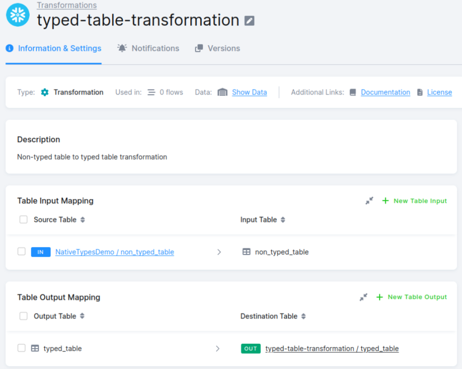Click the description text Non-typed table to typed
The image size is (462, 369).
coord(92,157)
